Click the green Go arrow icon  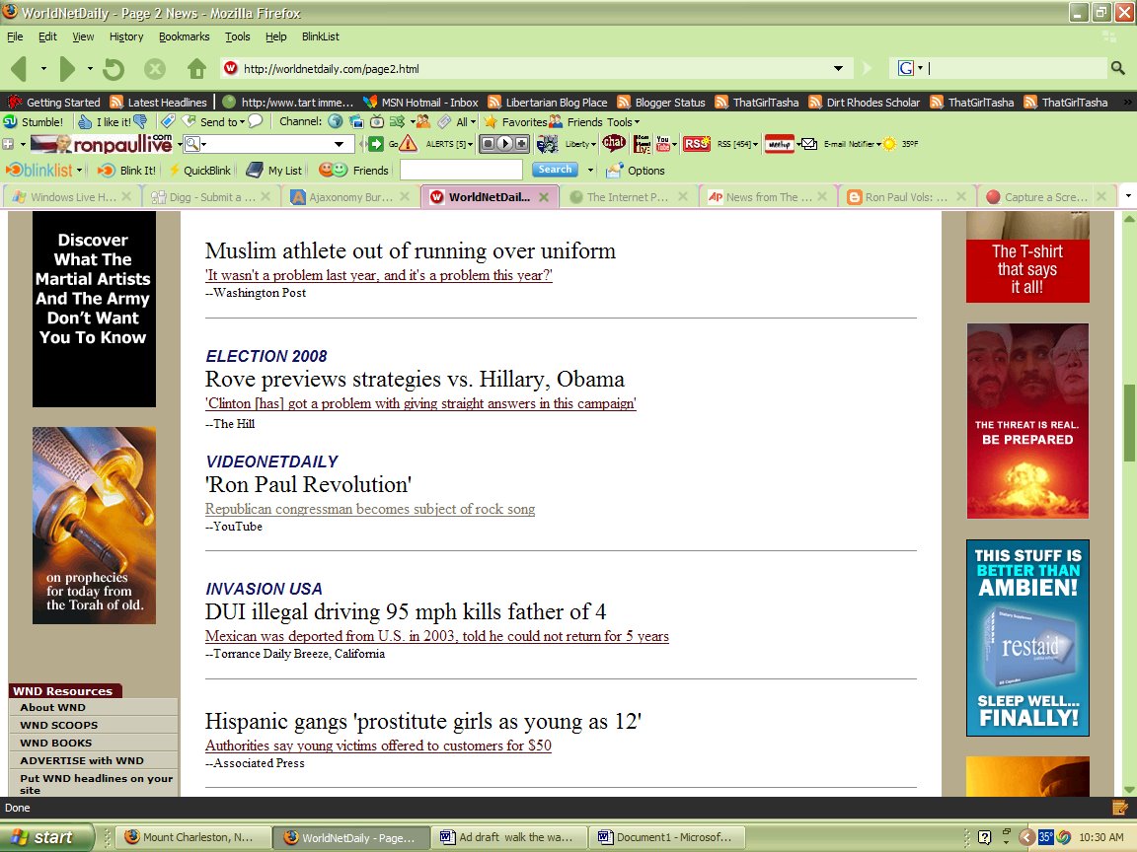click(x=376, y=143)
